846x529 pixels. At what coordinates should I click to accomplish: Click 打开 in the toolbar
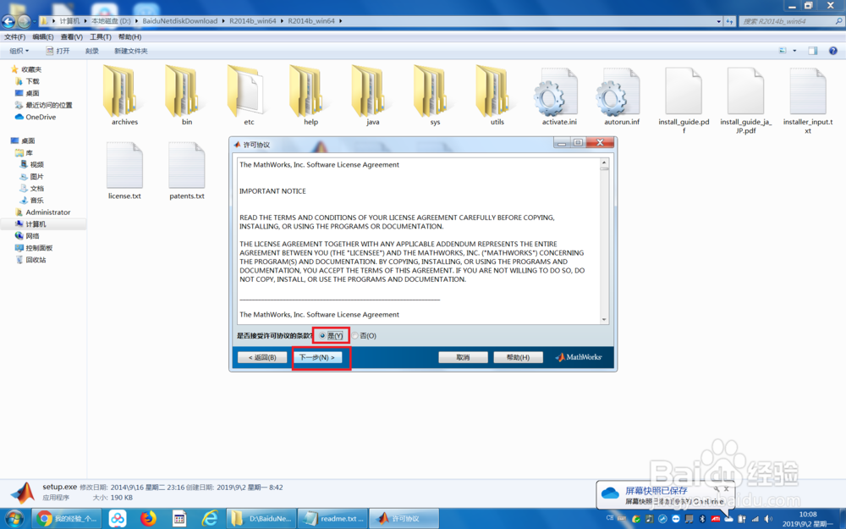point(58,51)
